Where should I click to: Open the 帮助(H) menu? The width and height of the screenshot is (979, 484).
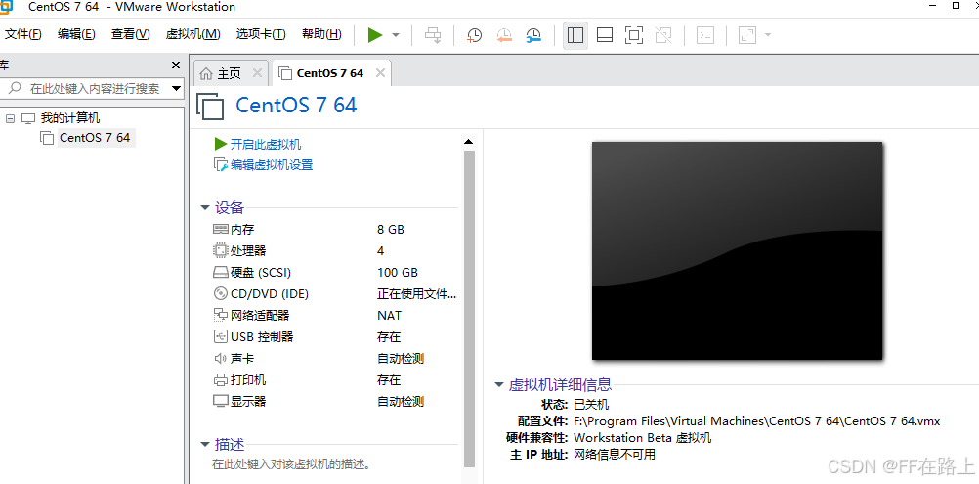(321, 34)
